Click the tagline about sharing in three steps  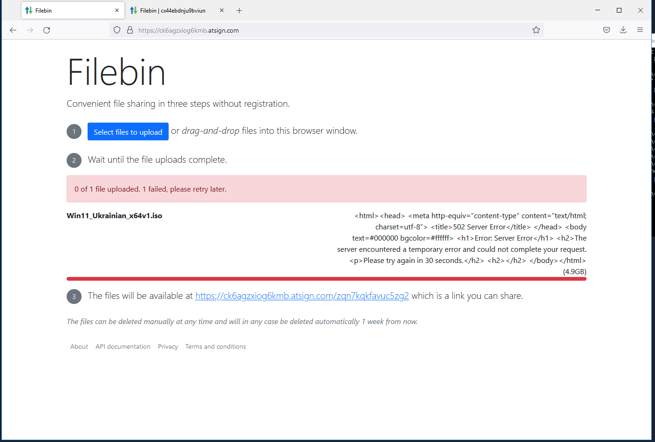click(178, 104)
